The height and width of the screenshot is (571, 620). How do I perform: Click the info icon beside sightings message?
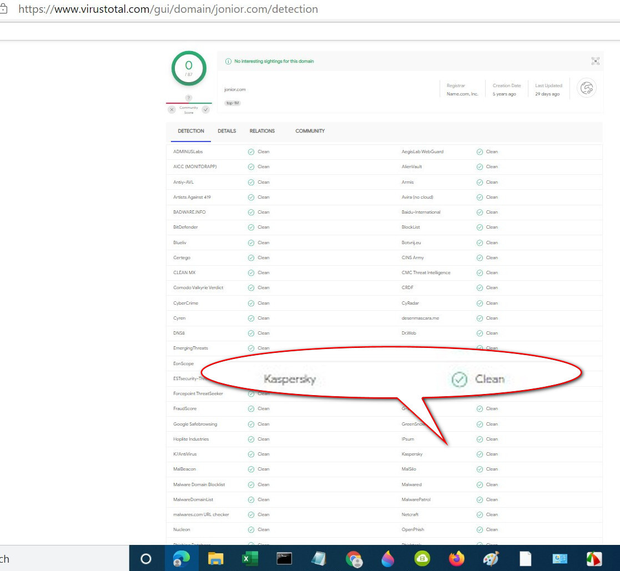(x=228, y=61)
